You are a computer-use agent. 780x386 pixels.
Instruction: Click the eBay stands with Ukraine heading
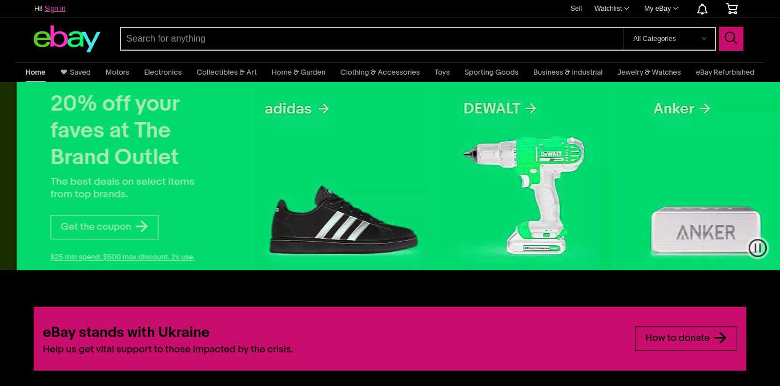coord(126,332)
